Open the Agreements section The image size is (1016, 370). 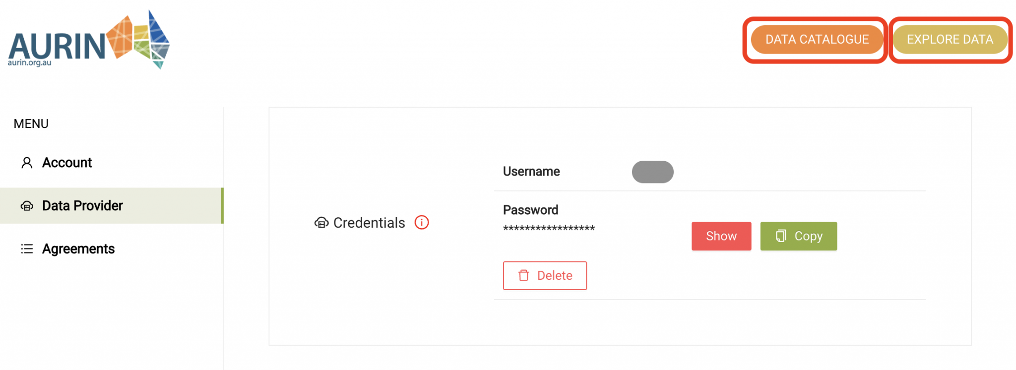coord(78,249)
